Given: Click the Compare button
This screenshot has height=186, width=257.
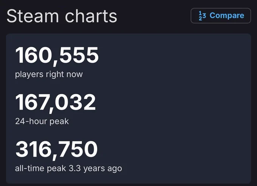Looking at the screenshot, I should [x=221, y=16].
